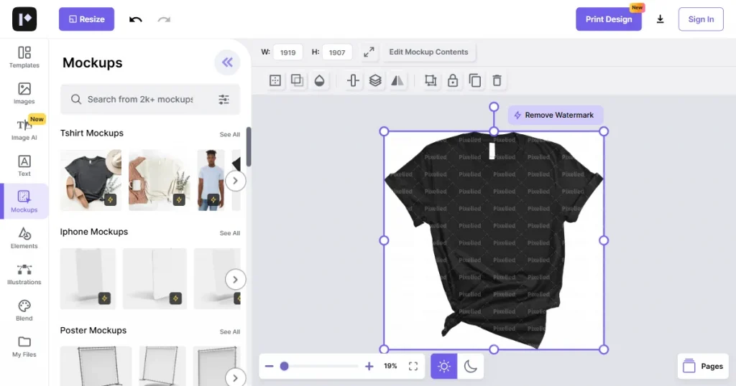Click the undo arrow
The height and width of the screenshot is (386, 736).
pos(136,19)
